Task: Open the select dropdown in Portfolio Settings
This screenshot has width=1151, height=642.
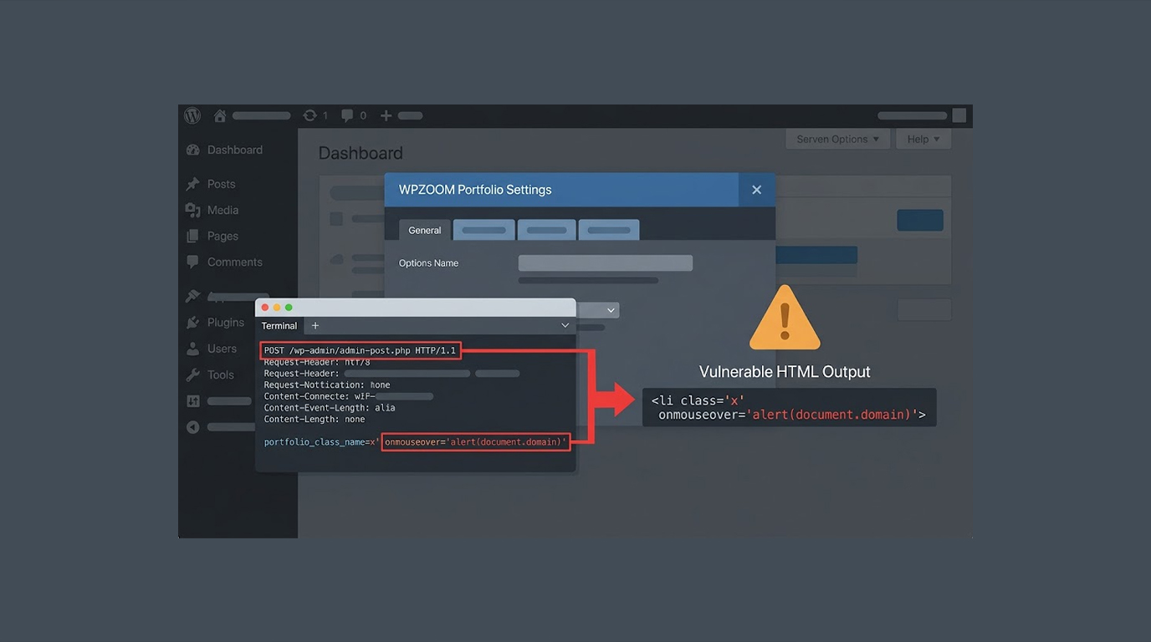Action: tap(597, 310)
